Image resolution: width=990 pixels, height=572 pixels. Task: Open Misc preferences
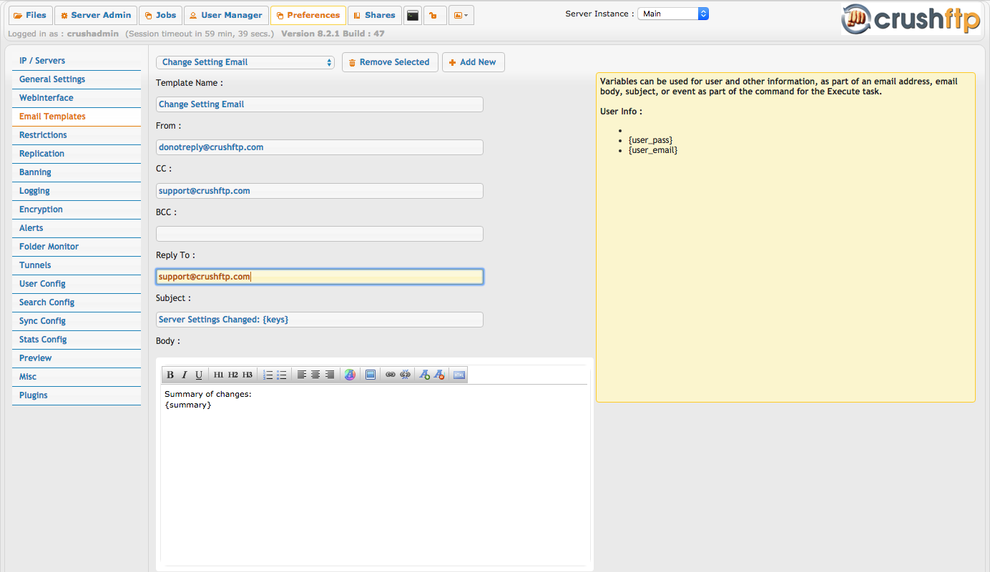(x=77, y=377)
